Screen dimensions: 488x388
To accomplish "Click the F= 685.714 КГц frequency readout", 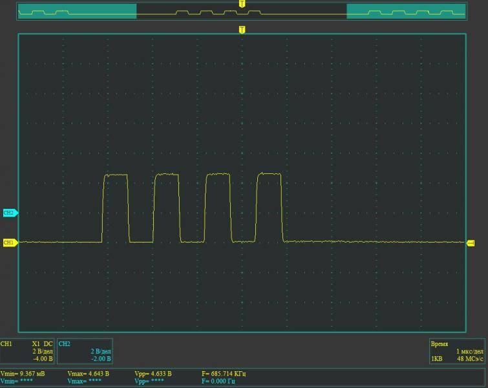I will pyautogui.click(x=224, y=374).
